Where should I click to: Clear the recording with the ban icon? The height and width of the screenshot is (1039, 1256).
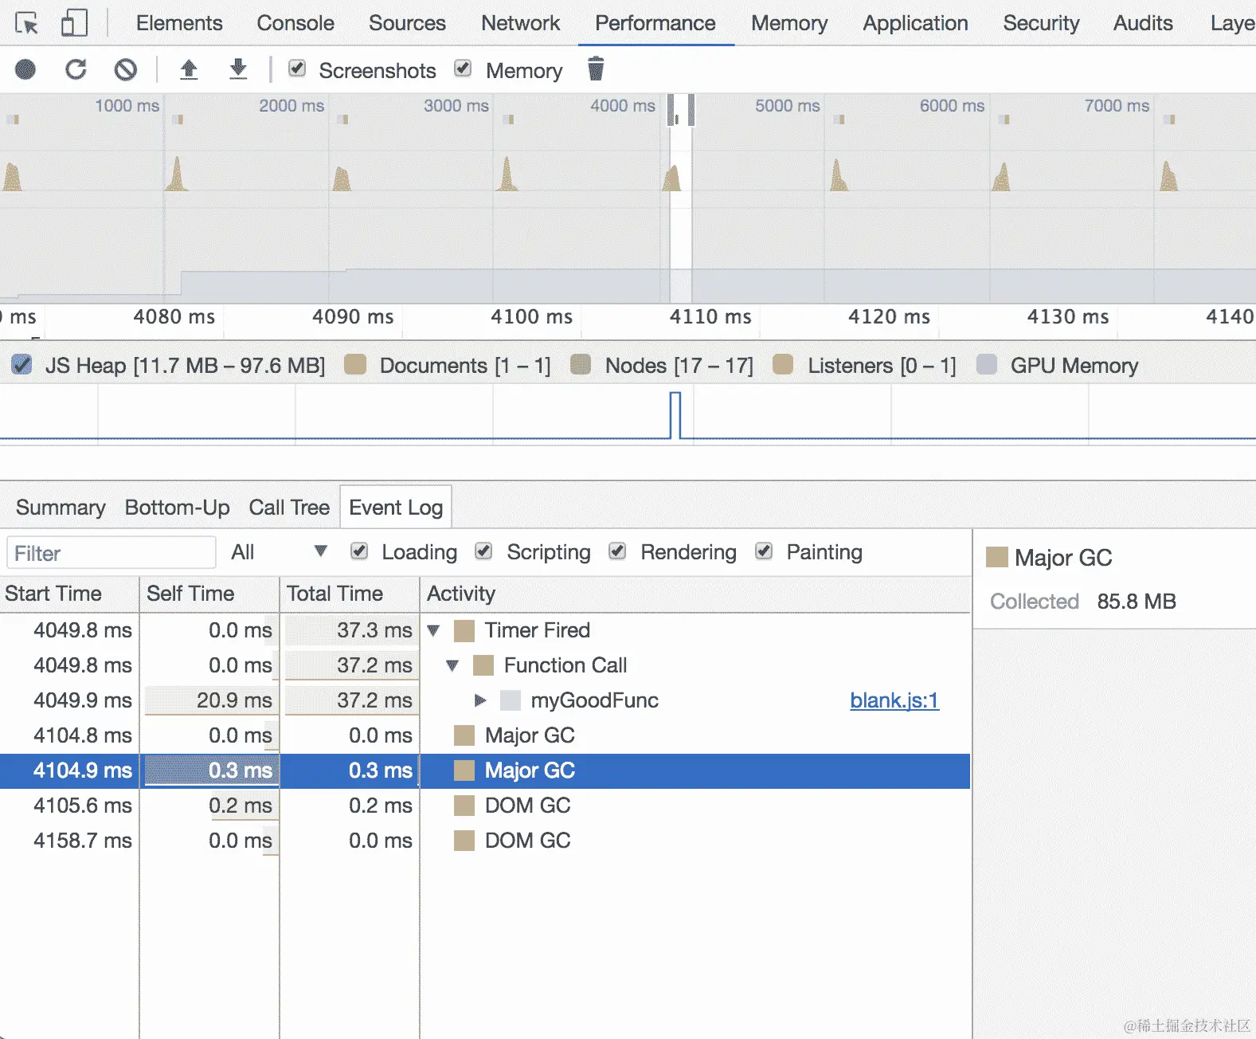(125, 70)
